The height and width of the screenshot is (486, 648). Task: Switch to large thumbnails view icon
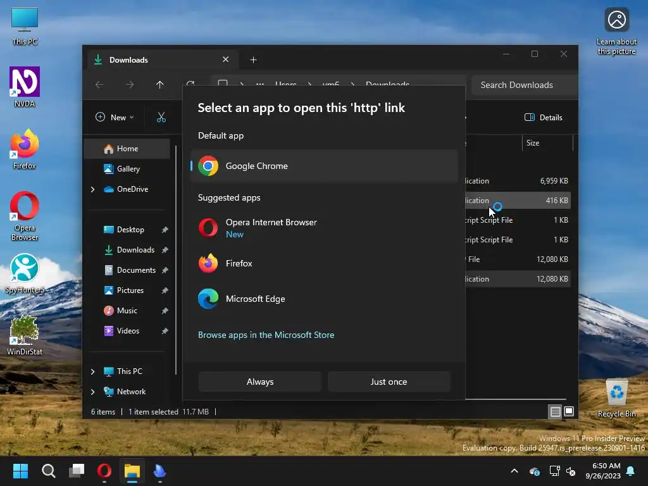(569, 411)
